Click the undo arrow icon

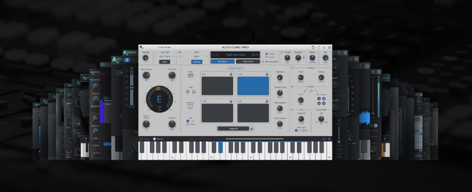tap(313, 48)
